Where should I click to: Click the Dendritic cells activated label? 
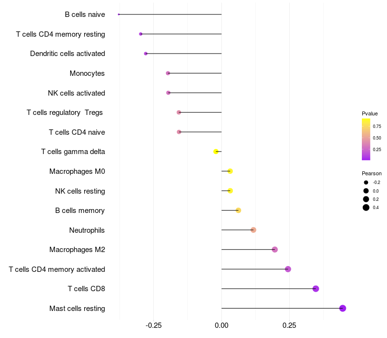click(68, 54)
